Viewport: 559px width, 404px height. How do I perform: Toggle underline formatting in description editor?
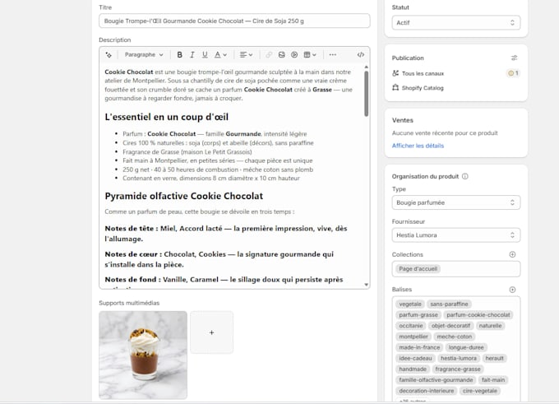[x=205, y=55]
